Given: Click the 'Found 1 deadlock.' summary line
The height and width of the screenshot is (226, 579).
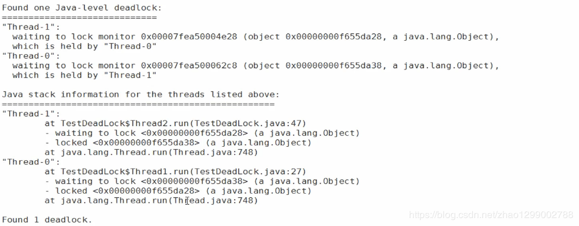Looking at the screenshot, I should point(47,220).
